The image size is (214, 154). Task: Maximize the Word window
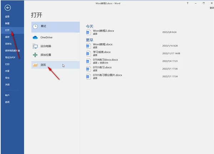click(204, 3)
